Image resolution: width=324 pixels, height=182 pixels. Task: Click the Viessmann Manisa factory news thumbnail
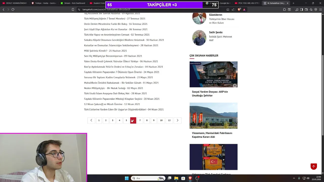pyautogui.click(x=213, y=116)
